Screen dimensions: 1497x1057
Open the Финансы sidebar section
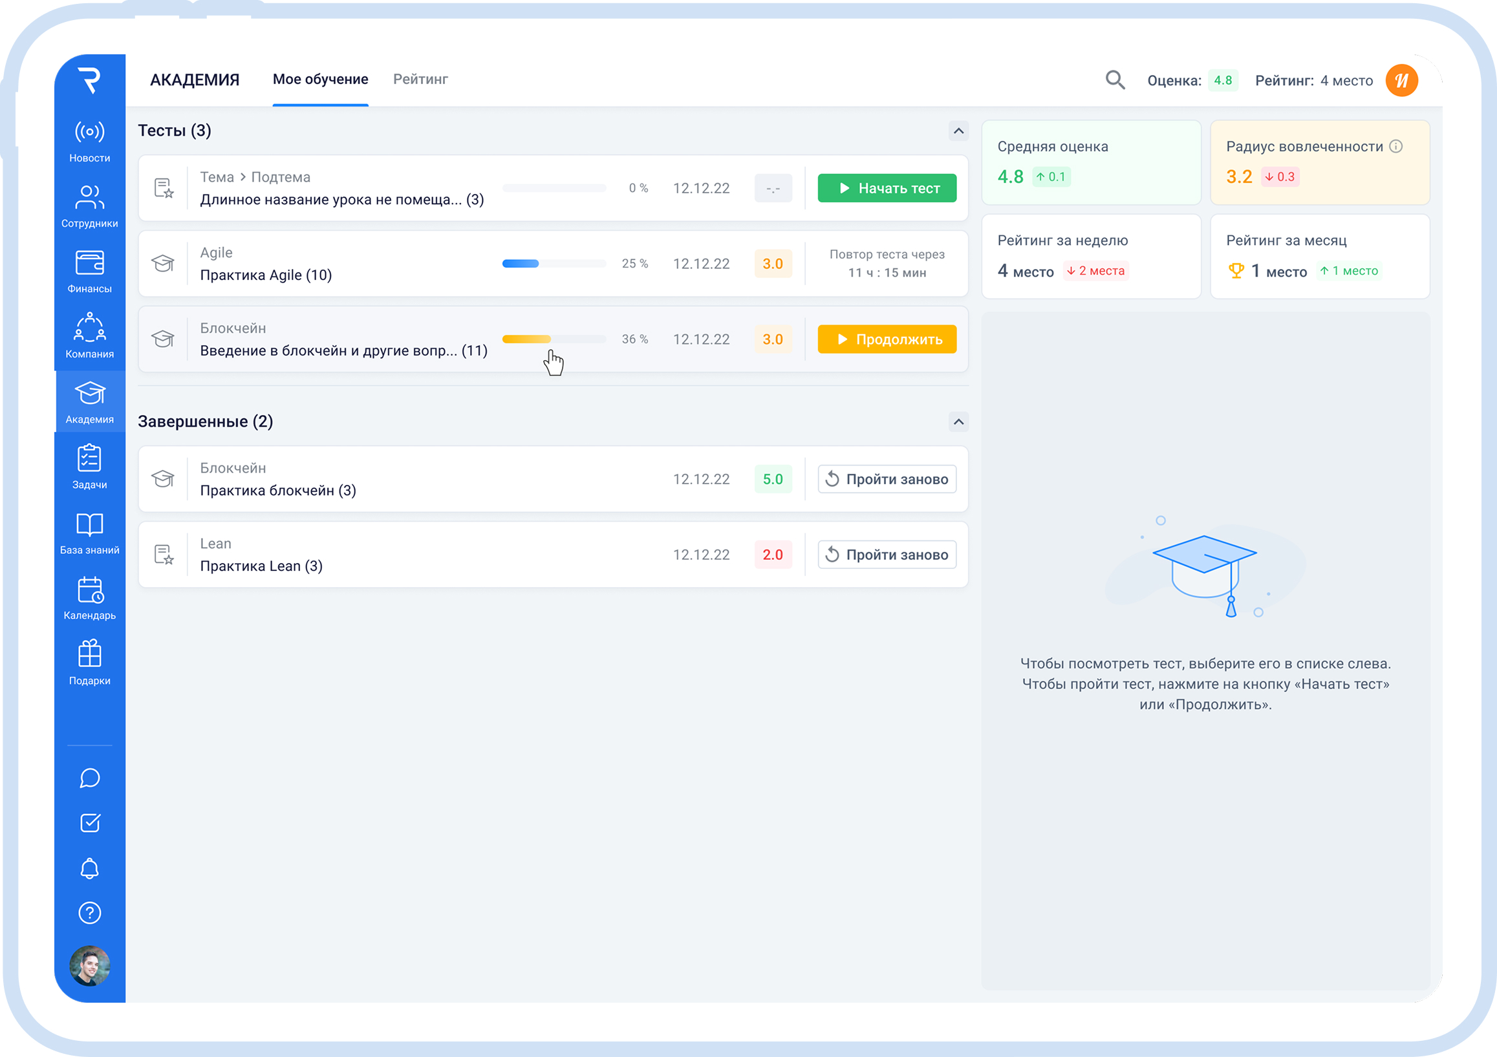coord(89,272)
